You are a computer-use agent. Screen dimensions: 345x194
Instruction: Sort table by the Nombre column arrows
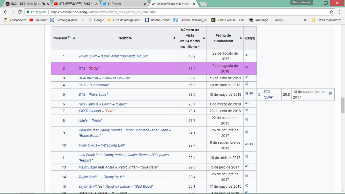point(175,38)
